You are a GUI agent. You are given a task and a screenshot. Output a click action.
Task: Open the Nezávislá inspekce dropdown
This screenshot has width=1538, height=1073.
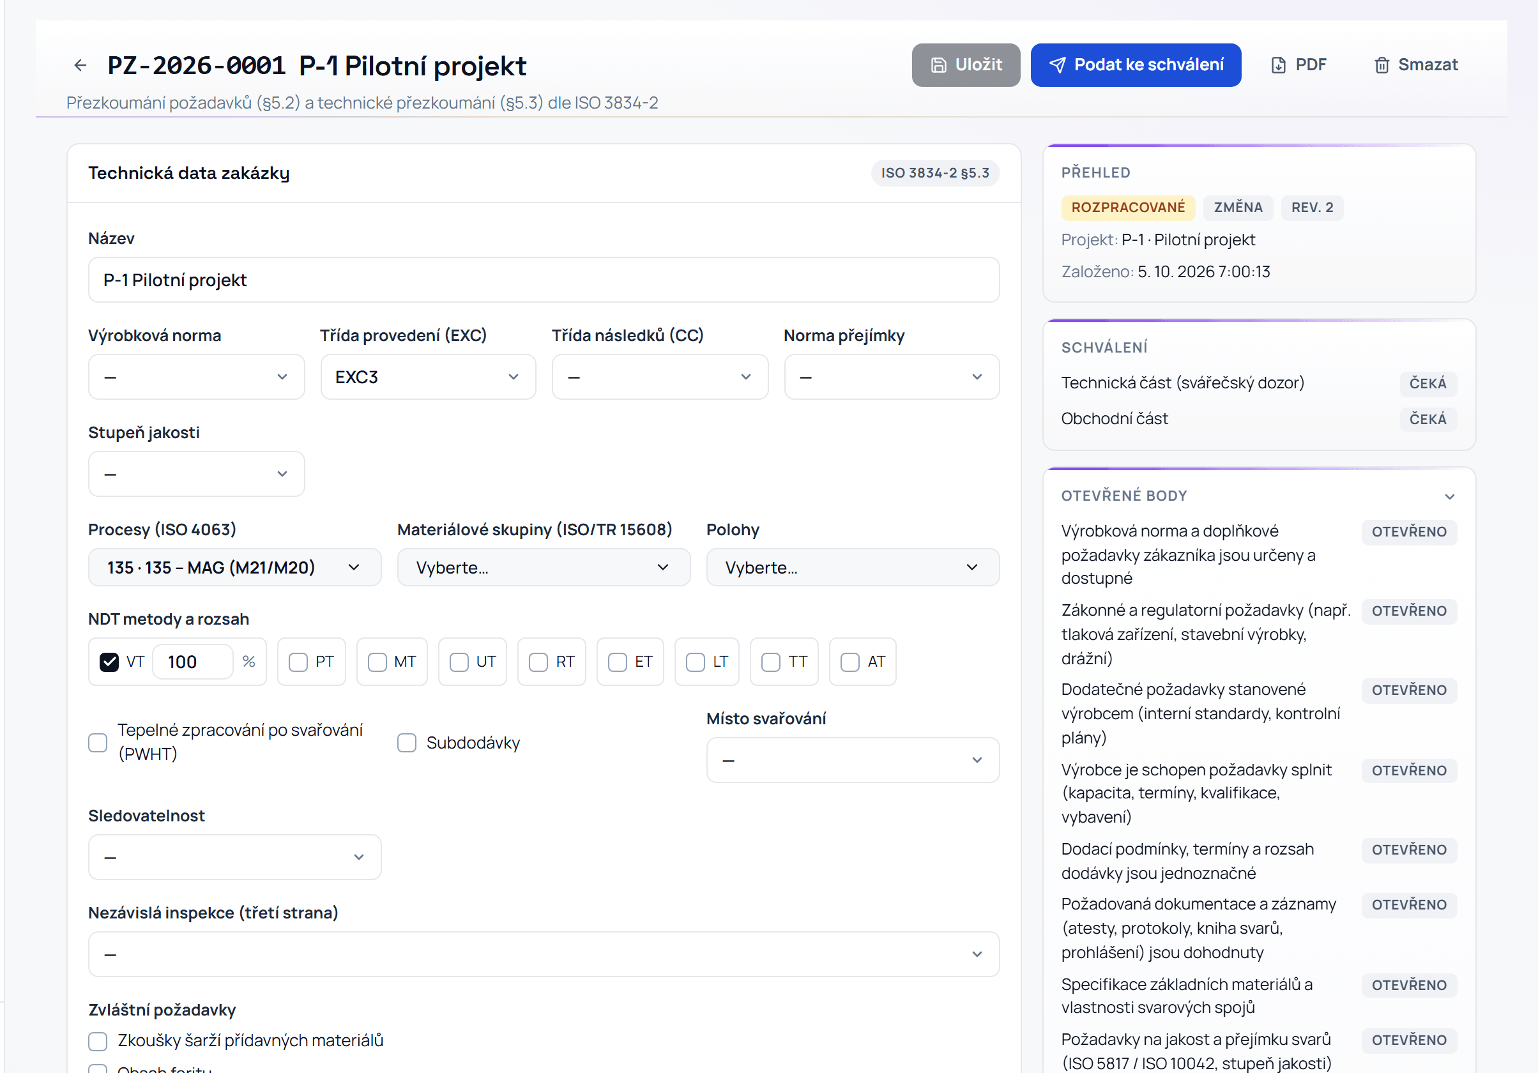coord(544,954)
